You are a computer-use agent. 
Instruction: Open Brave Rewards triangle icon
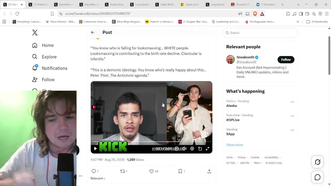(262, 14)
